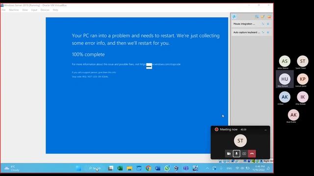Open the Input menu in VirtualBox
This screenshot has height=176, width=314.
coord(34,10)
